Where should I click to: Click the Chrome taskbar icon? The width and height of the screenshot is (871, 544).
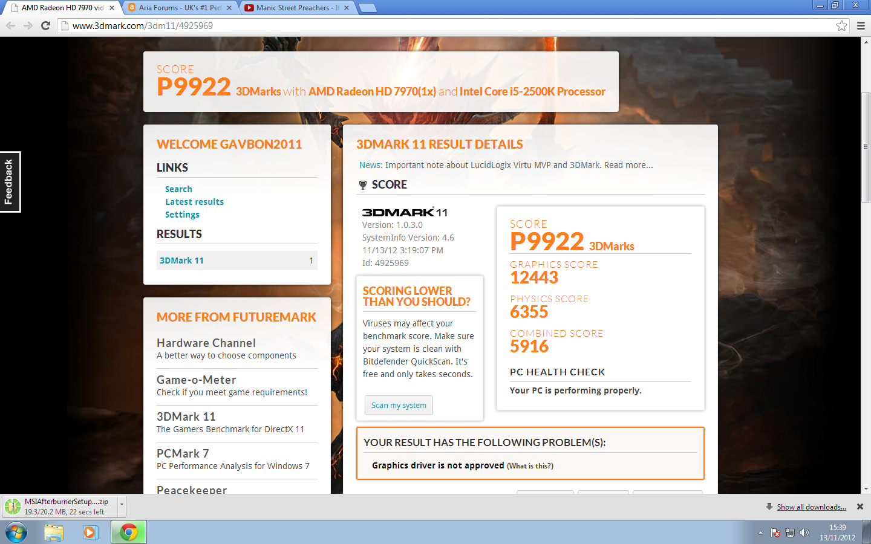(x=128, y=533)
